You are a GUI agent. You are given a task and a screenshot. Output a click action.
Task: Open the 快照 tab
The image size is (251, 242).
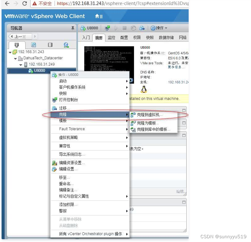tap(150, 38)
